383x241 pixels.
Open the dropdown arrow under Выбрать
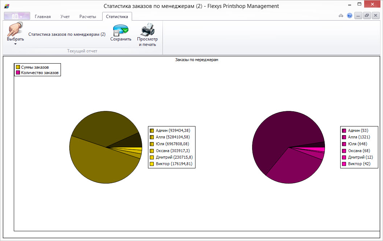coord(15,44)
